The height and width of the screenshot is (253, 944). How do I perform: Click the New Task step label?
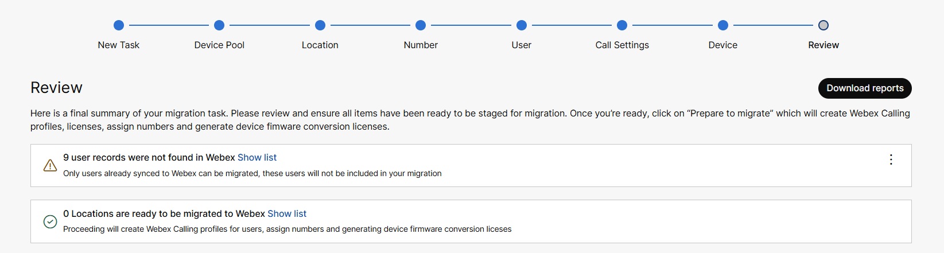[119, 45]
